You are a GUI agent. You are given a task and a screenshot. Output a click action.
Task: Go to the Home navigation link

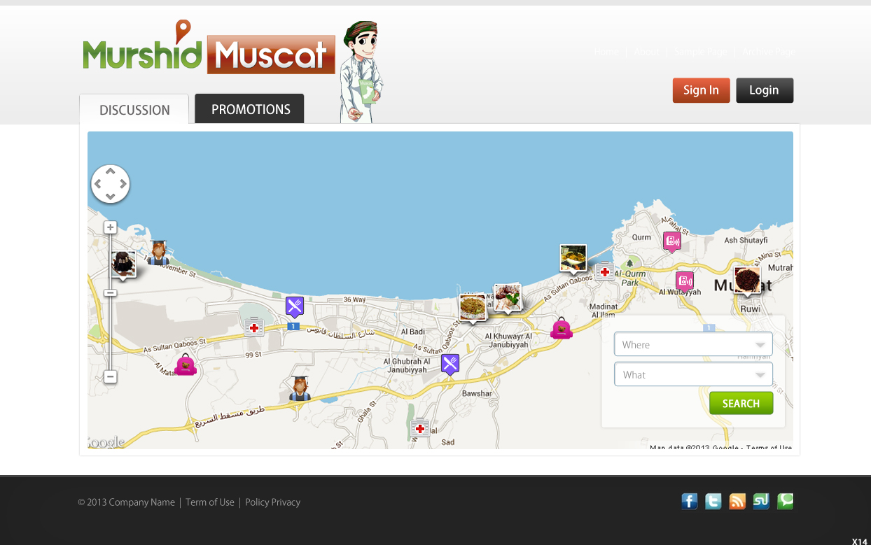point(606,52)
